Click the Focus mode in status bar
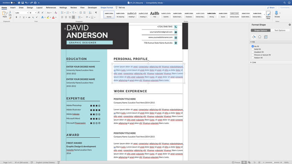292x164 pixels. pyautogui.click(x=236, y=163)
